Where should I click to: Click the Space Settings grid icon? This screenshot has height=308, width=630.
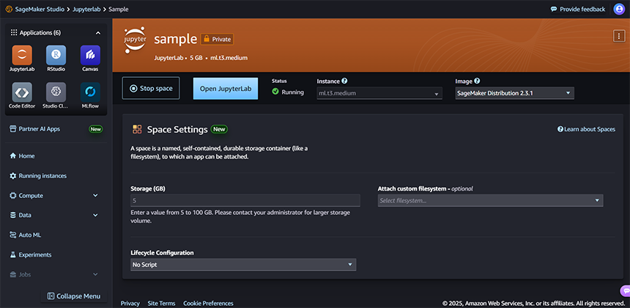[137, 129]
